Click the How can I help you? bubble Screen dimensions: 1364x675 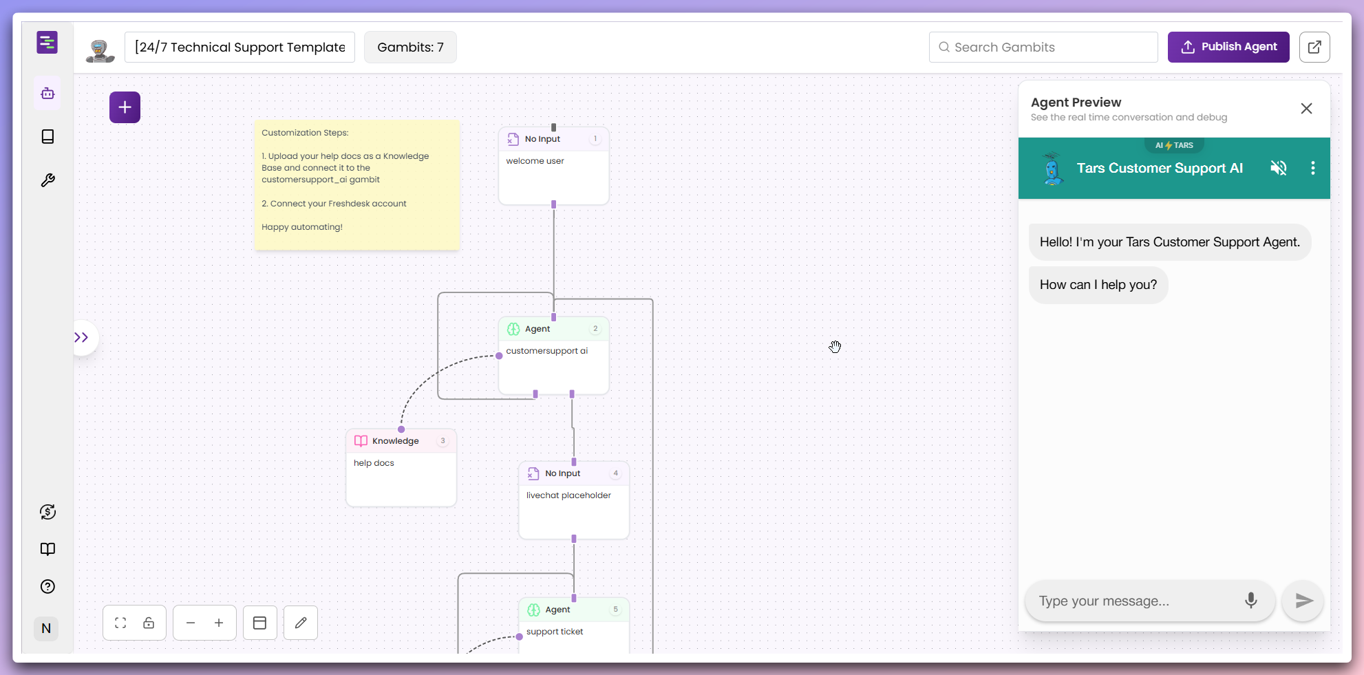(1098, 285)
